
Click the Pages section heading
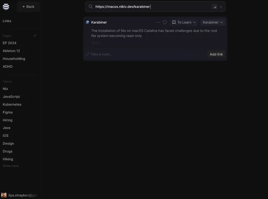pyautogui.click(x=7, y=36)
